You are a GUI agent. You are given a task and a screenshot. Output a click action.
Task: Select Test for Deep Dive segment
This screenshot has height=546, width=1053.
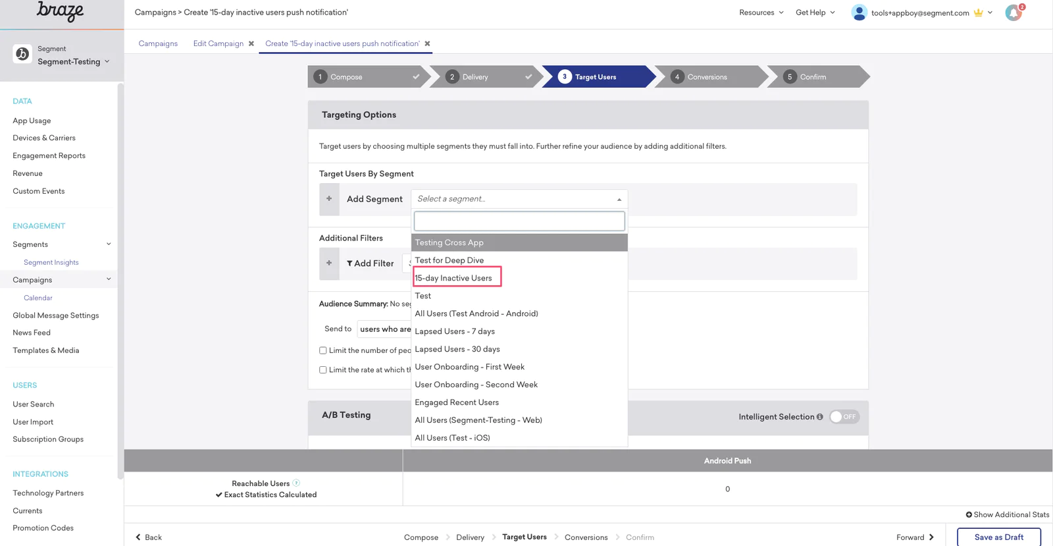519,260
